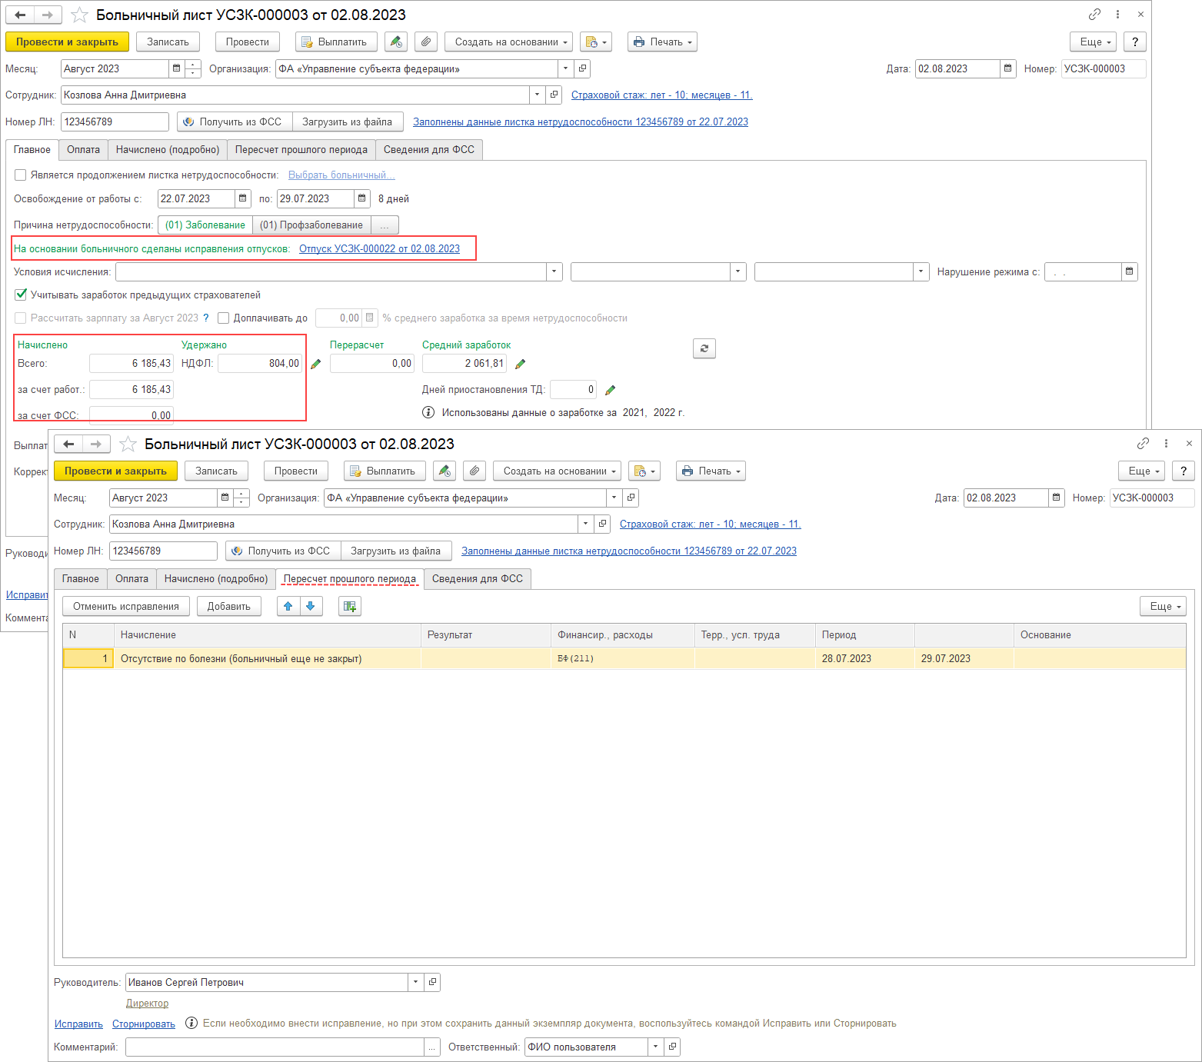
Task: Add upper window document to favorites star
Action: (79, 15)
